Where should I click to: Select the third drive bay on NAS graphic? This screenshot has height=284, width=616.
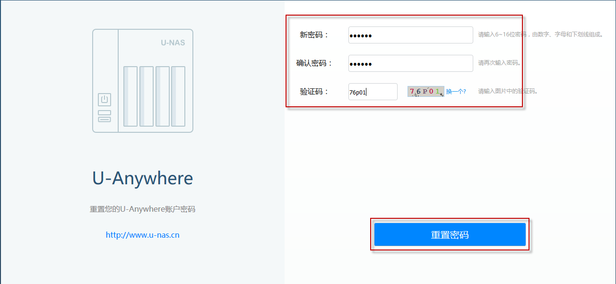click(x=163, y=96)
